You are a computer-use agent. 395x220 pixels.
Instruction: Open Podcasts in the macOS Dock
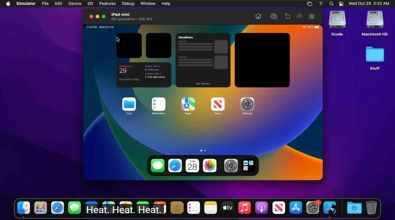click(262, 208)
